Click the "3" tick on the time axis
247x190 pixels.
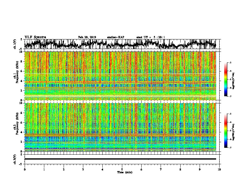click(83, 170)
